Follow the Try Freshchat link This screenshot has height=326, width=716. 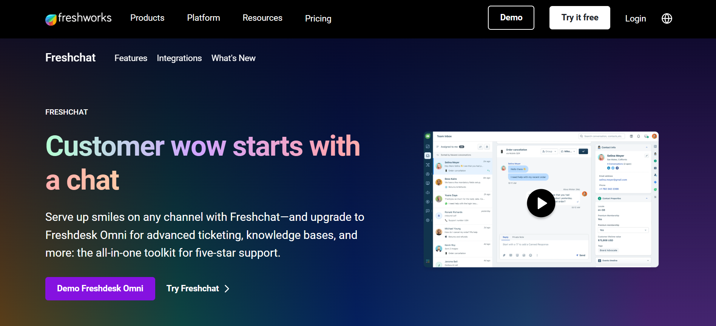(x=198, y=289)
